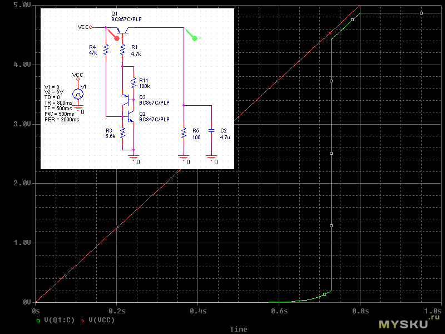Select the R5 100 ohm resistor symbol
This screenshot has width=445, height=334.
[x=183, y=133]
